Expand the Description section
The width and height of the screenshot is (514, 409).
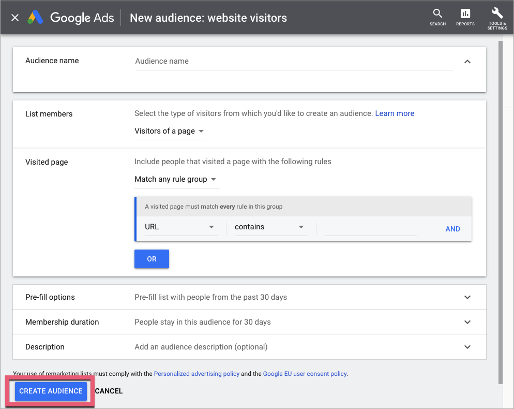click(467, 347)
